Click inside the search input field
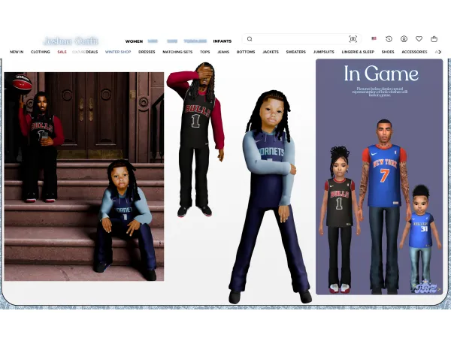 pyautogui.click(x=300, y=39)
